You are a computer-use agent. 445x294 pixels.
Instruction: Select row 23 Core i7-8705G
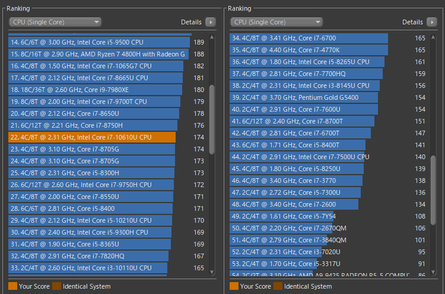(x=106, y=149)
